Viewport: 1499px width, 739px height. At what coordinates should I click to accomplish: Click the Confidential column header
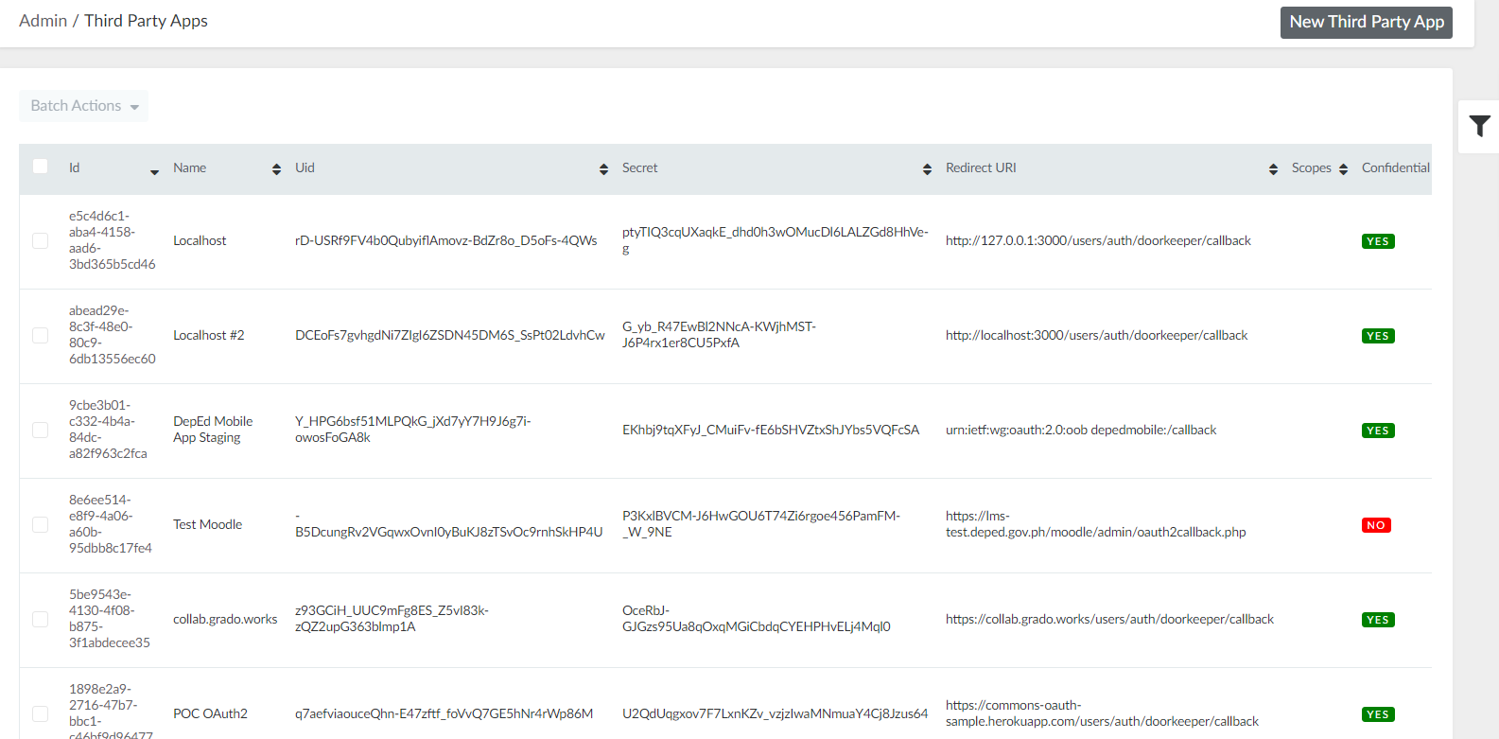[1395, 167]
